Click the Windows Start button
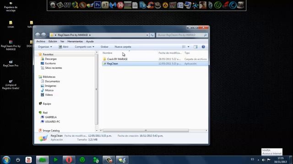This screenshot has width=293, height=164. [6, 160]
